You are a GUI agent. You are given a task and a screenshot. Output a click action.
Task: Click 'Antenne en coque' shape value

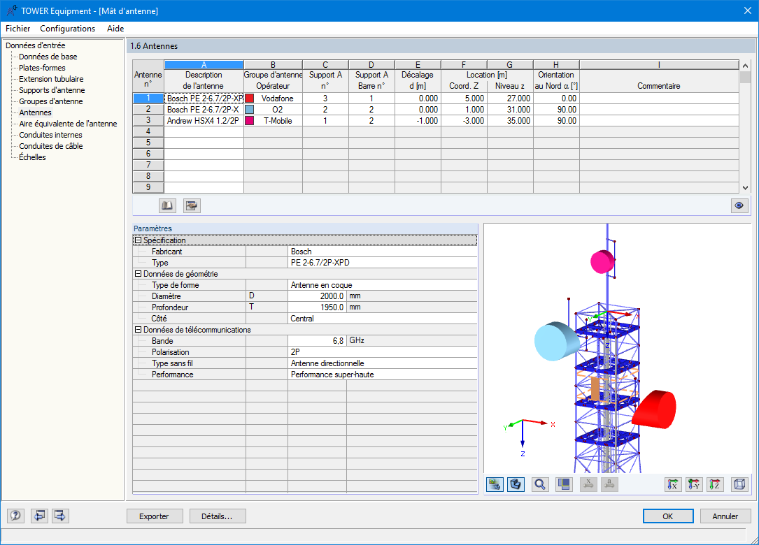383,285
